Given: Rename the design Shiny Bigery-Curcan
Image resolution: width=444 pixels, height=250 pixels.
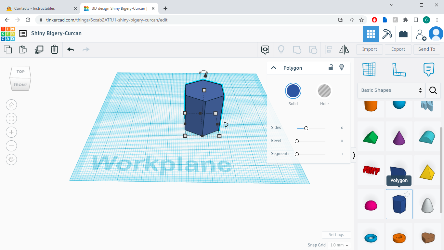Looking at the screenshot, I should click(x=57, y=34).
